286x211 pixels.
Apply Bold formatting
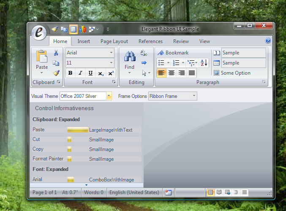pos(70,73)
